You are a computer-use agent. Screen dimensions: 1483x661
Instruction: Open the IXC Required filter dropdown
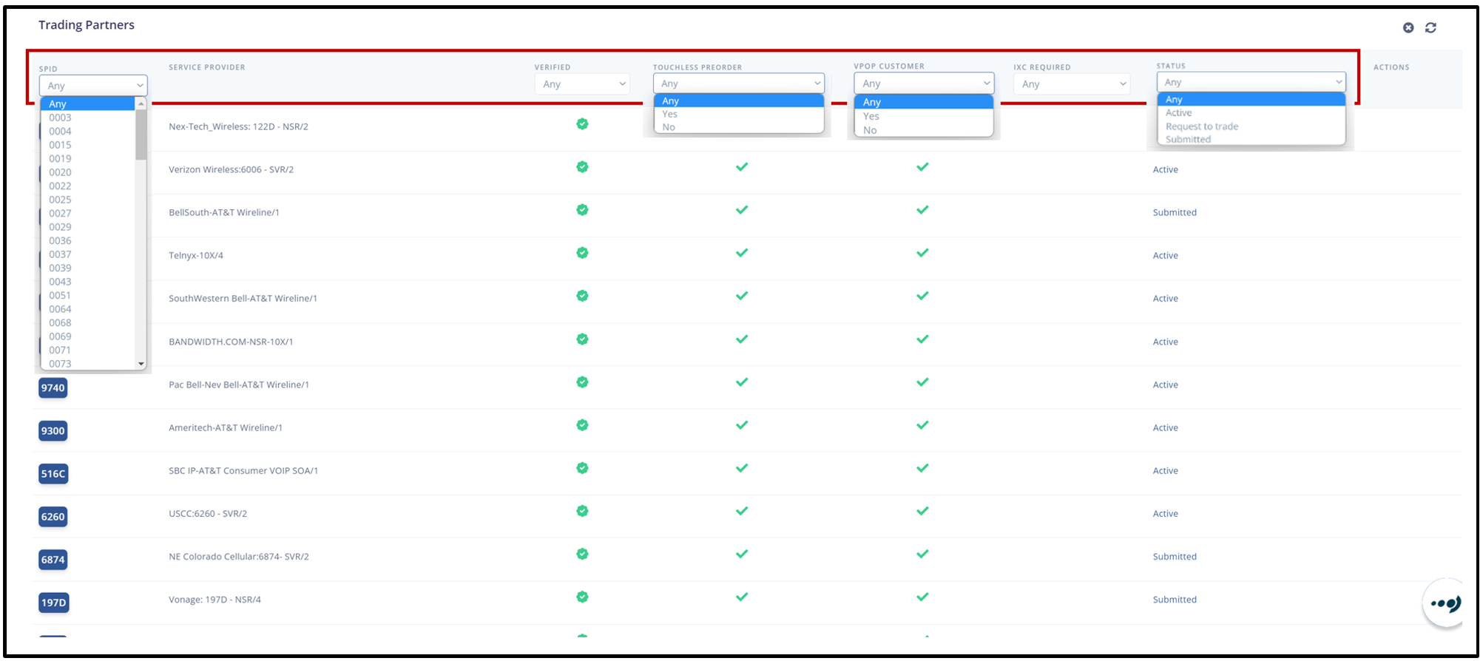(x=1072, y=84)
